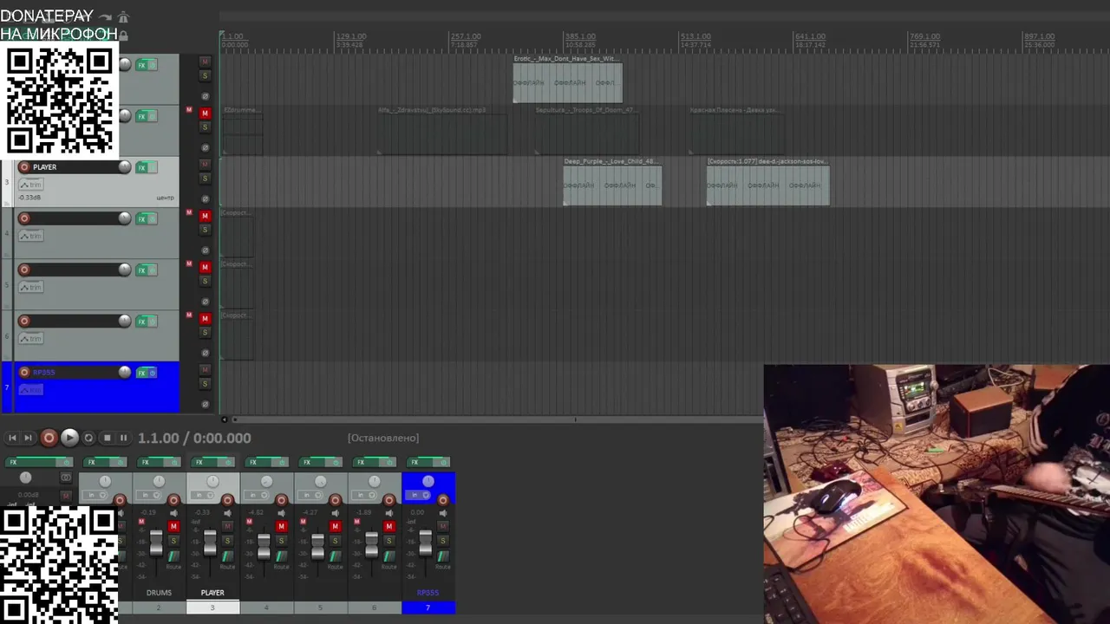
Task: Click volume knob on PLAYER track panel
Action: (125, 166)
